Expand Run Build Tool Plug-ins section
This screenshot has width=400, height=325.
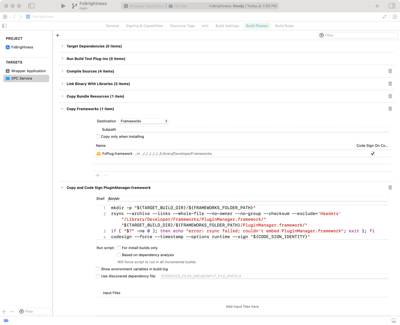pyautogui.click(x=62, y=59)
